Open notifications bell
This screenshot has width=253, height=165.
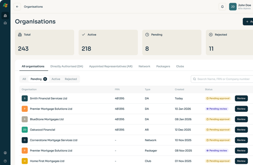pyautogui.click(x=222, y=6)
